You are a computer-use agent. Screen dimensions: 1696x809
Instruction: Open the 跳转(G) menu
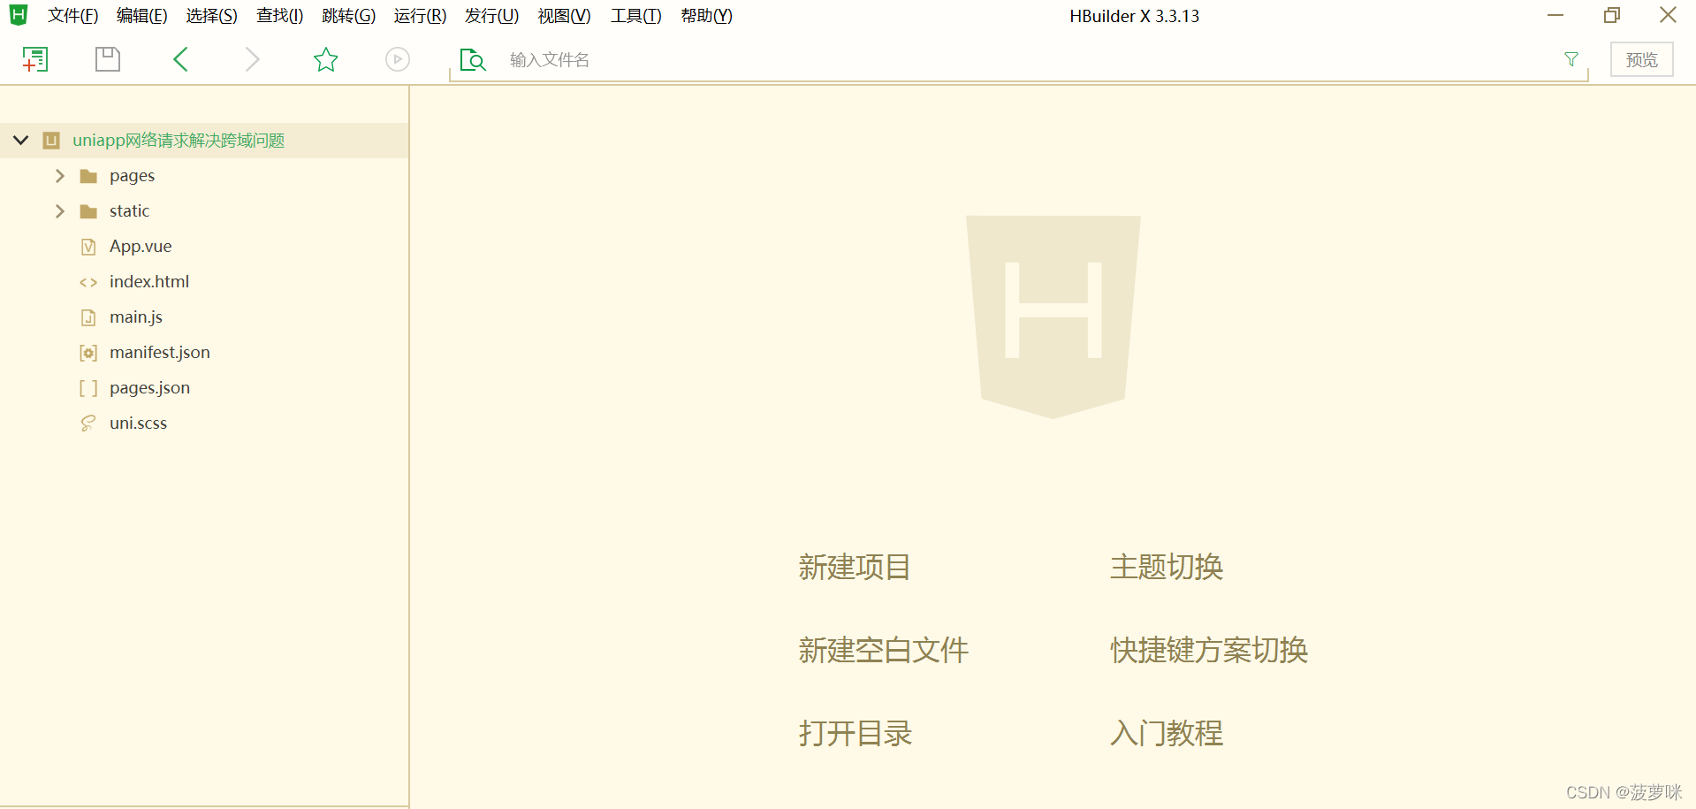point(349,16)
